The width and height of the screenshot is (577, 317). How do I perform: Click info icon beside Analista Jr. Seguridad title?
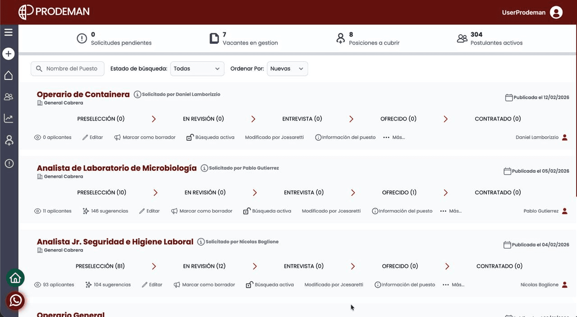201,242
